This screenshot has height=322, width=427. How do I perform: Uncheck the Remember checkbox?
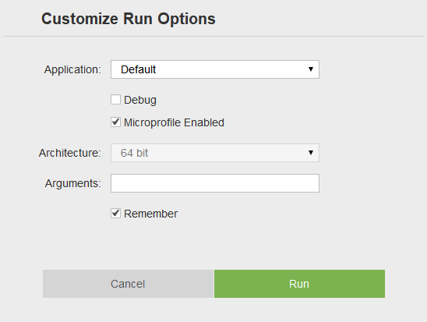(115, 214)
